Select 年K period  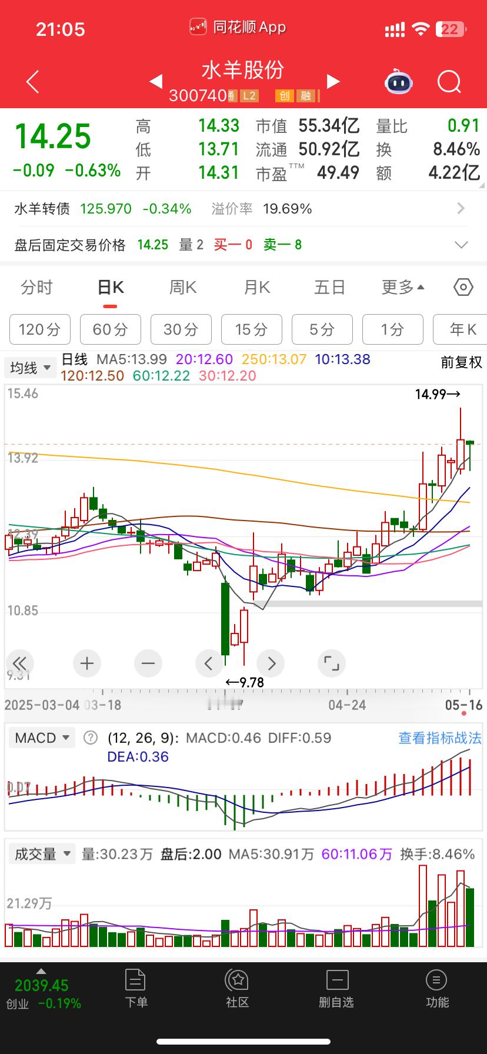click(x=460, y=329)
